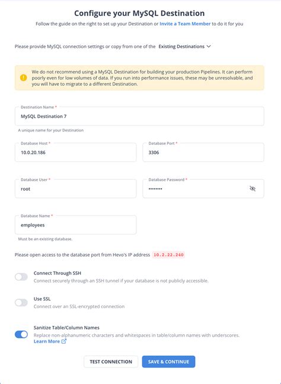Click external link icon beside Learn More

click(x=63, y=341)
